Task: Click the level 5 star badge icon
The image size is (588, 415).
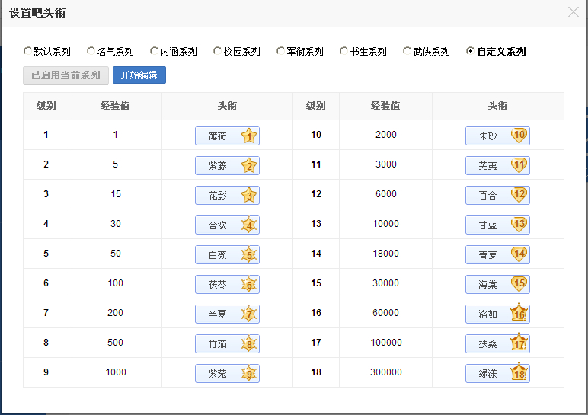Action: [249, 254]
